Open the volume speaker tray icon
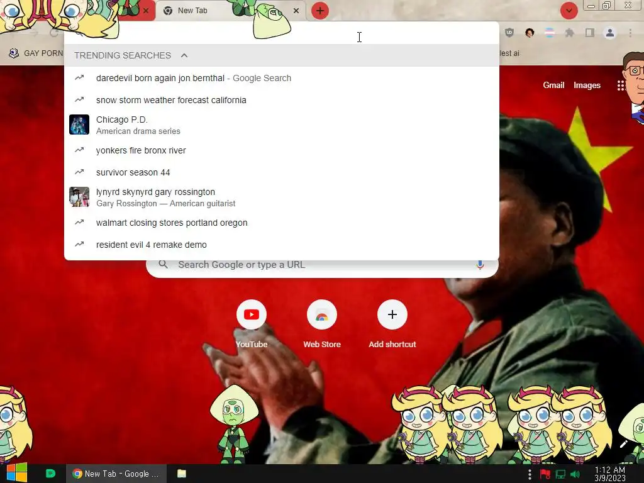 tap(575, 474)
